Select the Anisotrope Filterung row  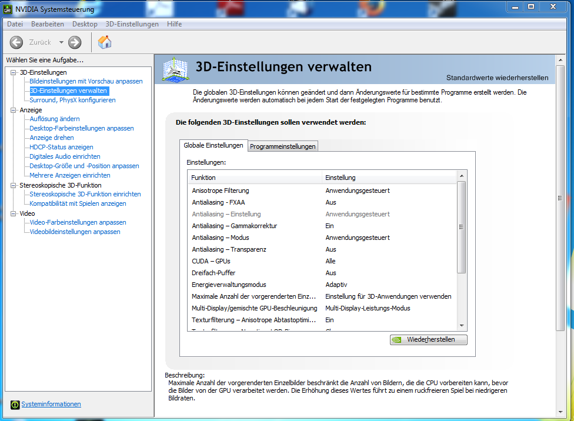click(x=322, y=191)
